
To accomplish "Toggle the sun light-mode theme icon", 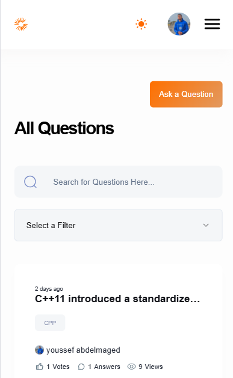I will pyautogui.click(x=141, y=24).
